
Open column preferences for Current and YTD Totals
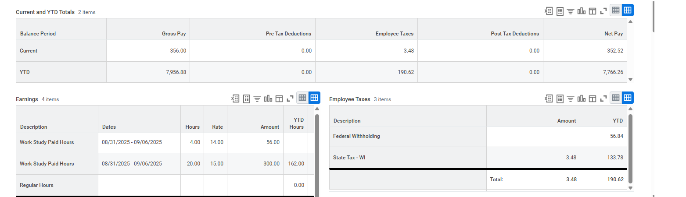pyautogui.click(x=592, y=11)
